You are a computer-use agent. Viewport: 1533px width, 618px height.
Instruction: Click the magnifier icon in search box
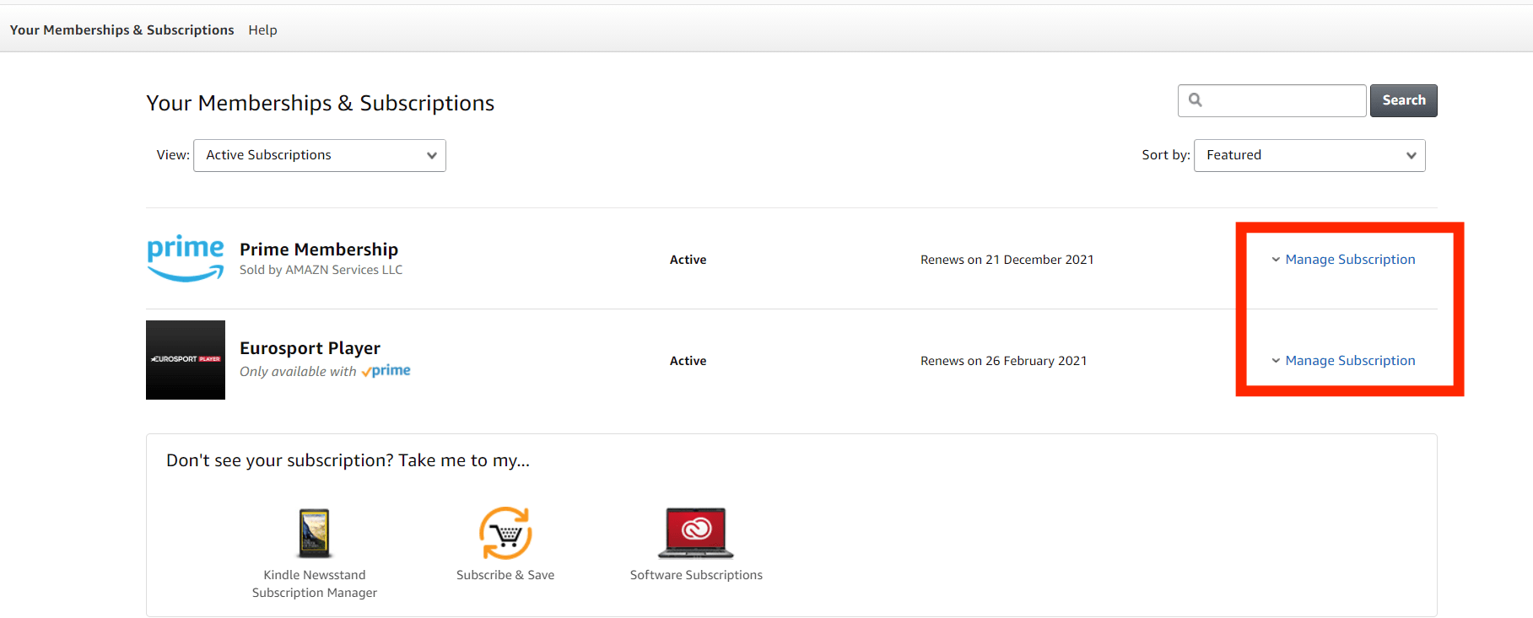point(1196,100)
